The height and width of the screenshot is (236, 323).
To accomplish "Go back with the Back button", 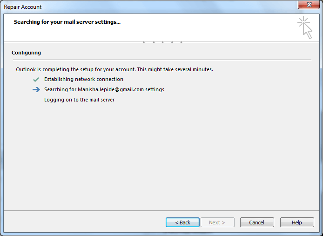I will [x=182, y=223].
